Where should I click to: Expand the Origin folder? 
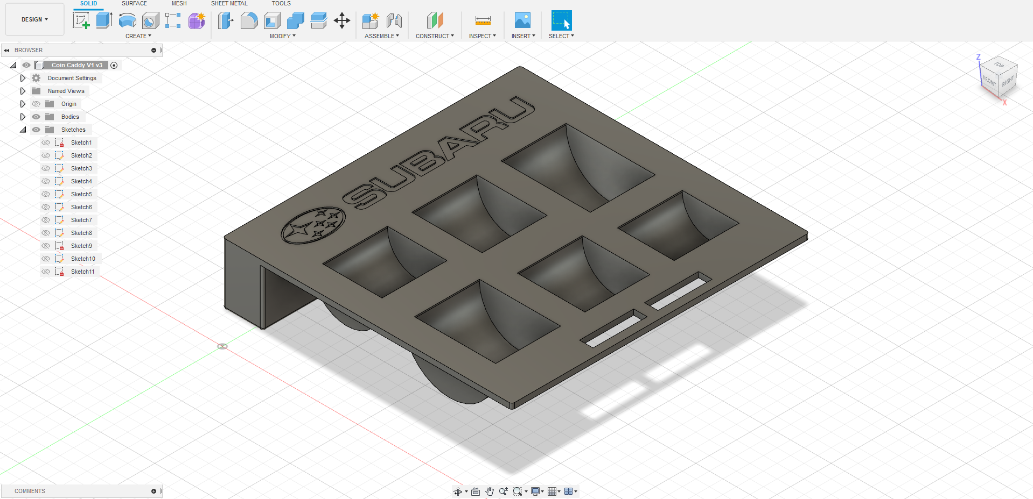tap(23, 104)
